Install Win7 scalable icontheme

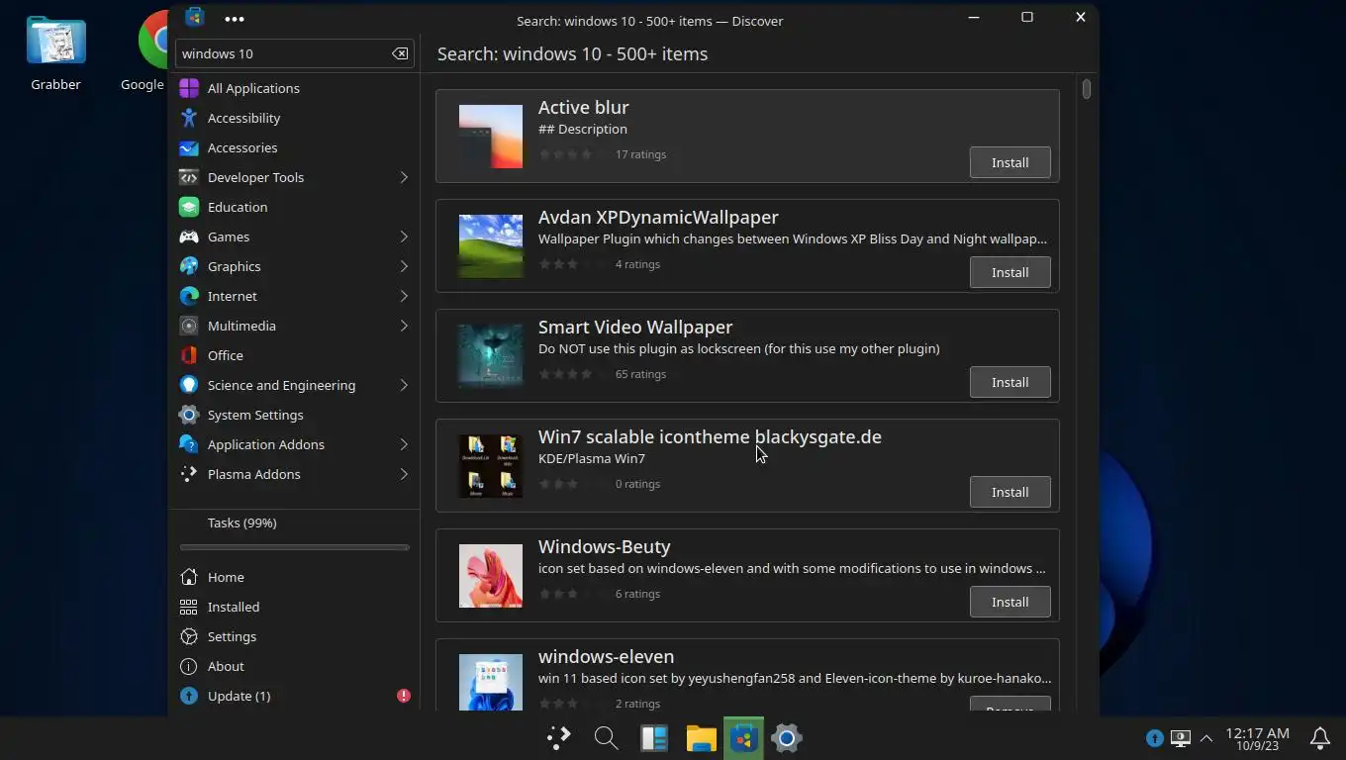[1009, 492]
